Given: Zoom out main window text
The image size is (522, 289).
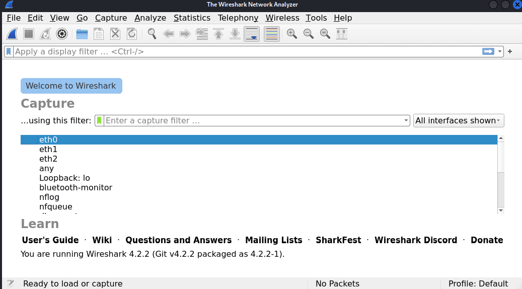Looking at the screenshot, I should click(x=308, y=34).
